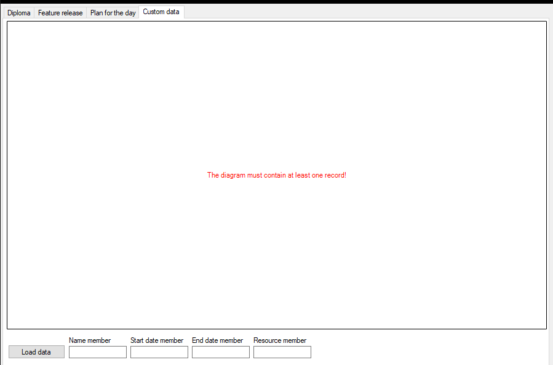Select the Plan for the day tab

click(113, 13)
